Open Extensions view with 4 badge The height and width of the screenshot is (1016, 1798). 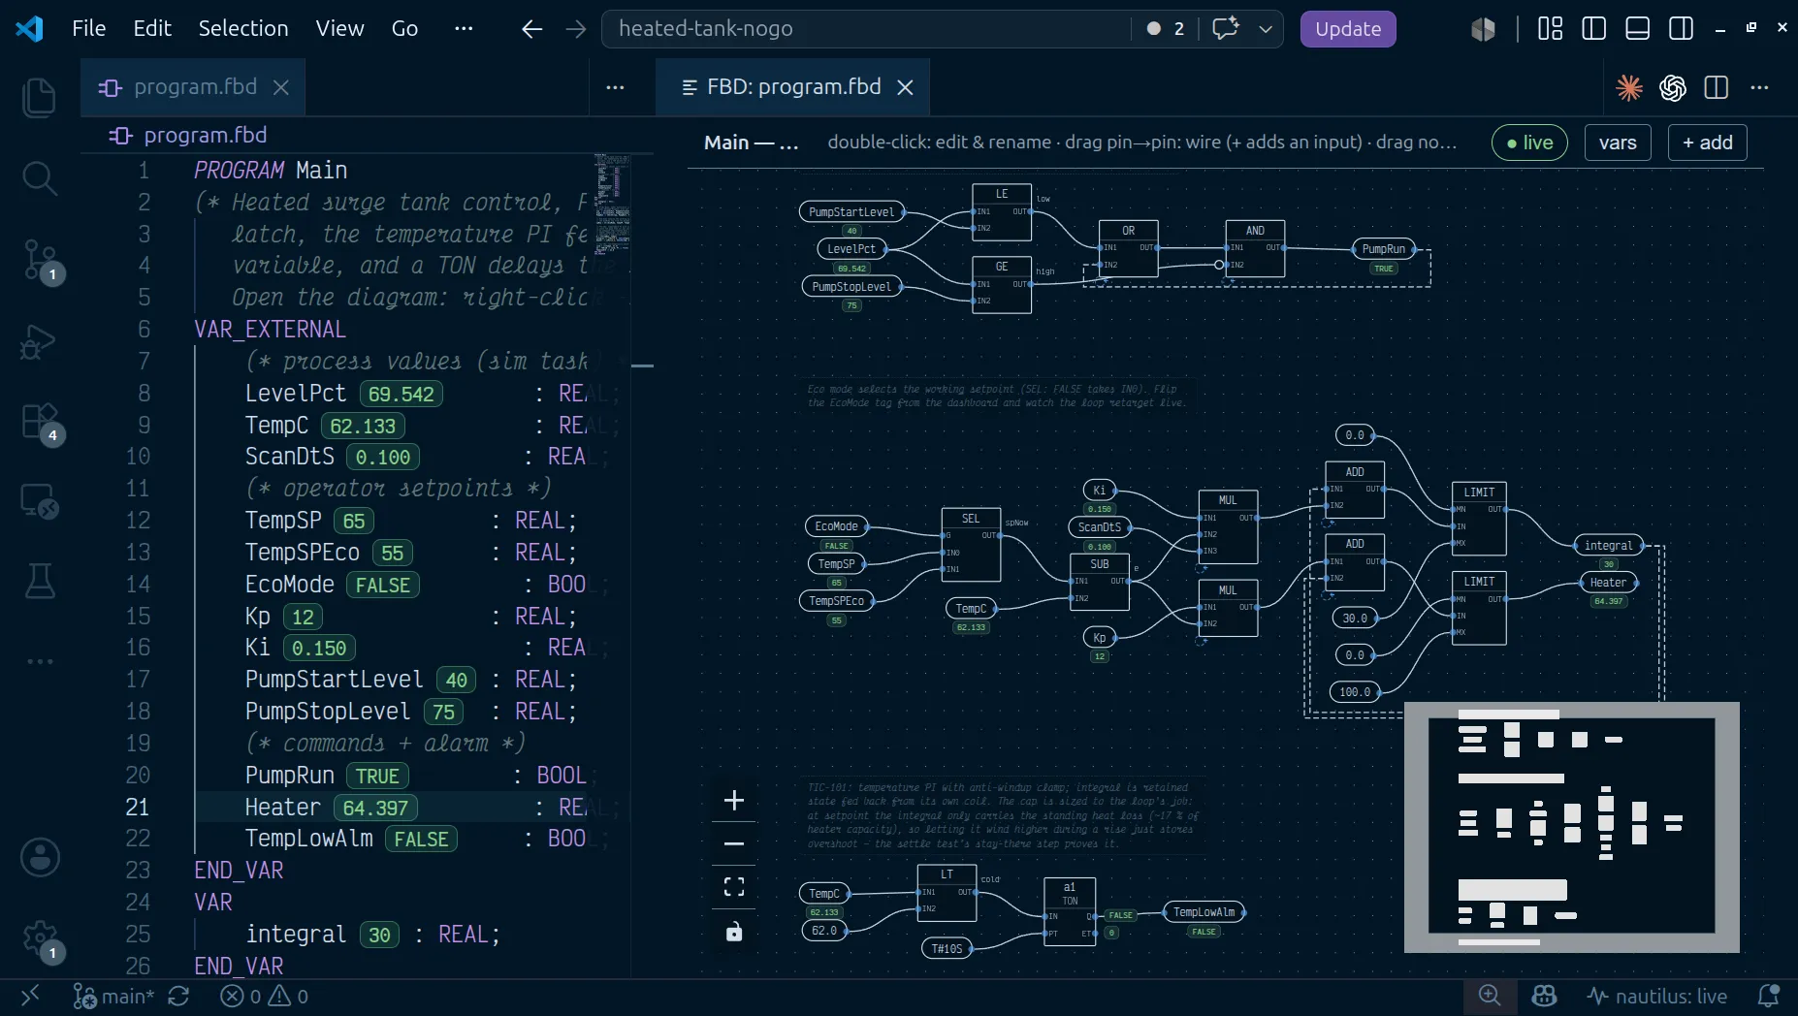40,422
